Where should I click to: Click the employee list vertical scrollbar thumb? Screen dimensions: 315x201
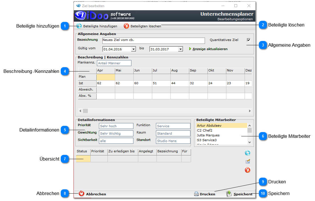point(249,130)
